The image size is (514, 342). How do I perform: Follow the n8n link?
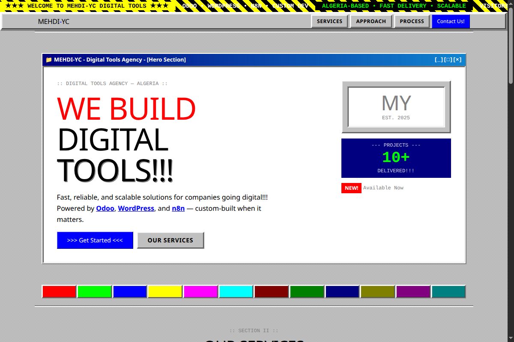(178, 209)
